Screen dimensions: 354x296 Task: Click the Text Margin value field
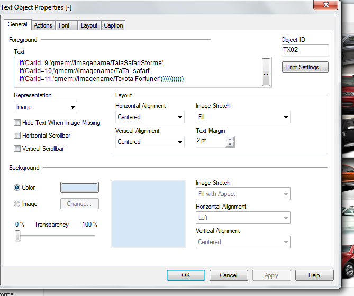click(211, 141)
